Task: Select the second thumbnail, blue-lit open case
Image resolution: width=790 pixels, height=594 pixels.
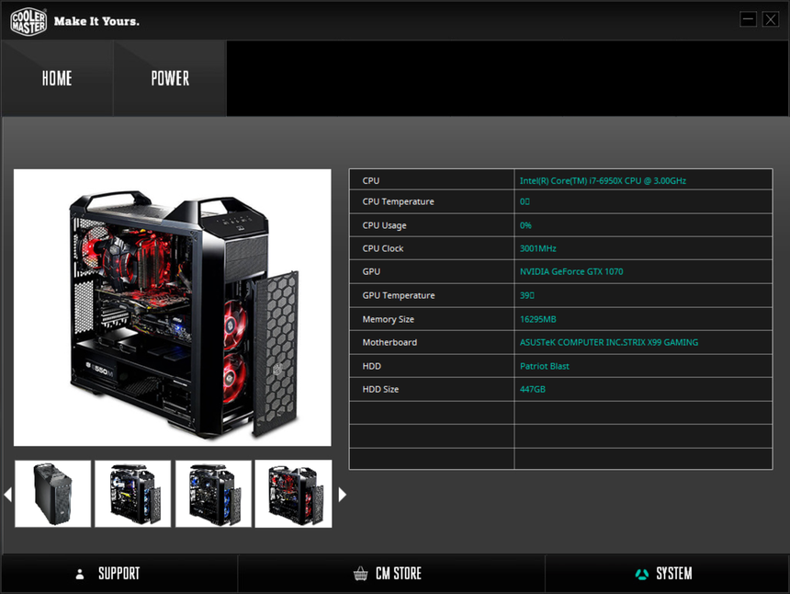Action: pos(133,494)
